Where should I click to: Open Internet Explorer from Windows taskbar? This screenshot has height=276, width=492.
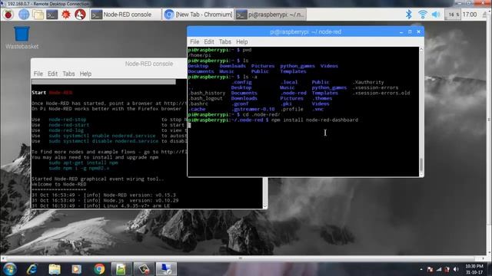coord(32,269)
